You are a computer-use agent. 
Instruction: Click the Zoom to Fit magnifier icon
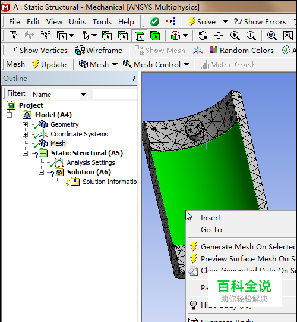[x=272, y=36]
